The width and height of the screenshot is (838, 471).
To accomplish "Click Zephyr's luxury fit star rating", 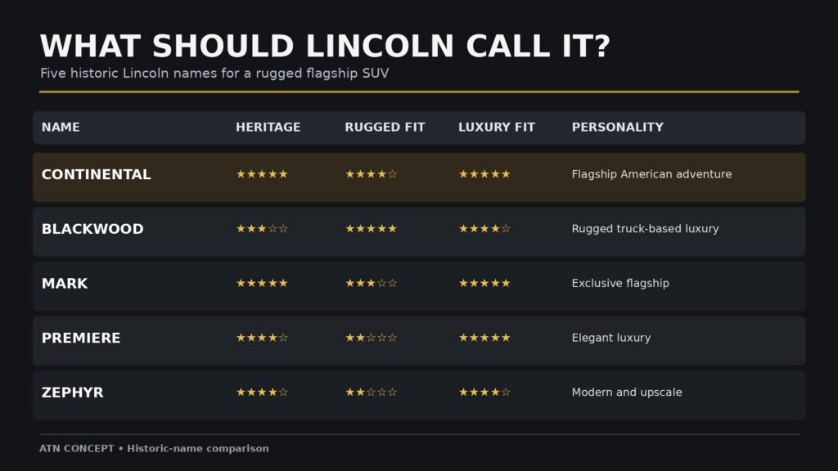I will pyautogui.click(x=484, y=392).
